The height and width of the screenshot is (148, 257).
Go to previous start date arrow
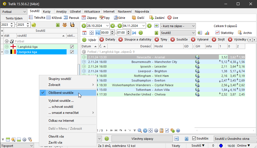pos(84,26)
